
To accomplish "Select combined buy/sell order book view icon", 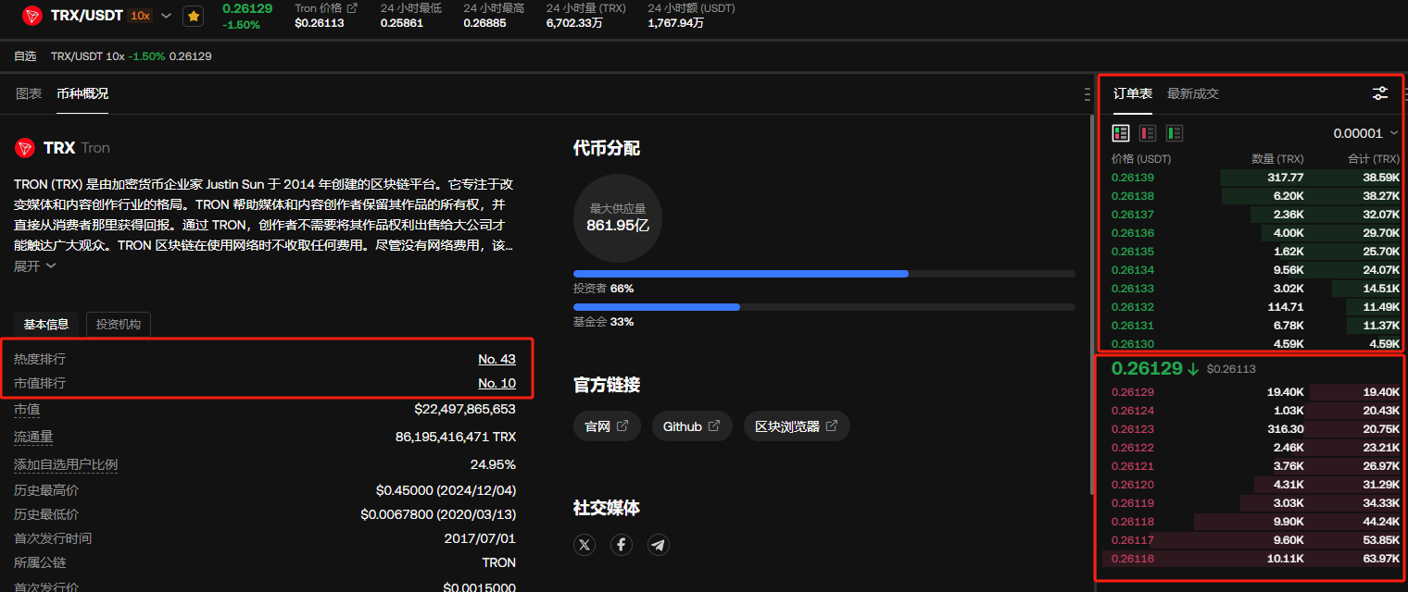I will 1121,133.
